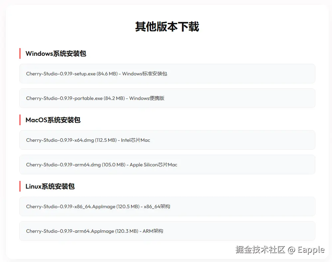Click the 'Linux系统安装包' section heading
The image size is (332, 262).
[50, 186]
